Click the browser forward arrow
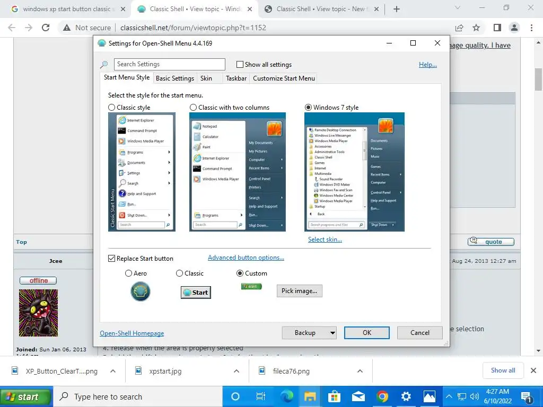Image resolution: width=543 pixels, height=407 pixels. coord(29,28)
